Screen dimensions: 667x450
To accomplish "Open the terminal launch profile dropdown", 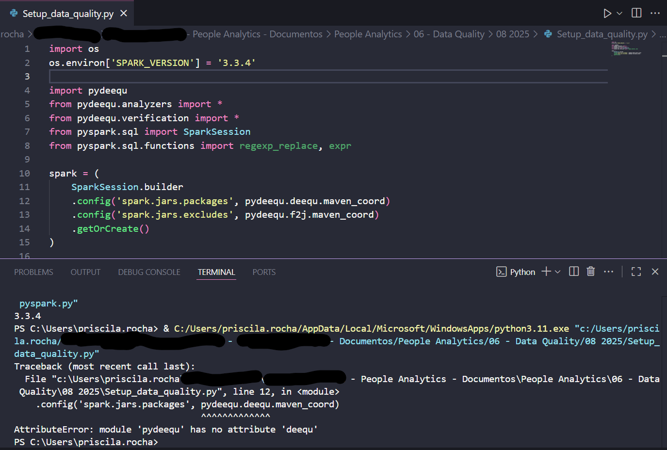I will 557,272.
